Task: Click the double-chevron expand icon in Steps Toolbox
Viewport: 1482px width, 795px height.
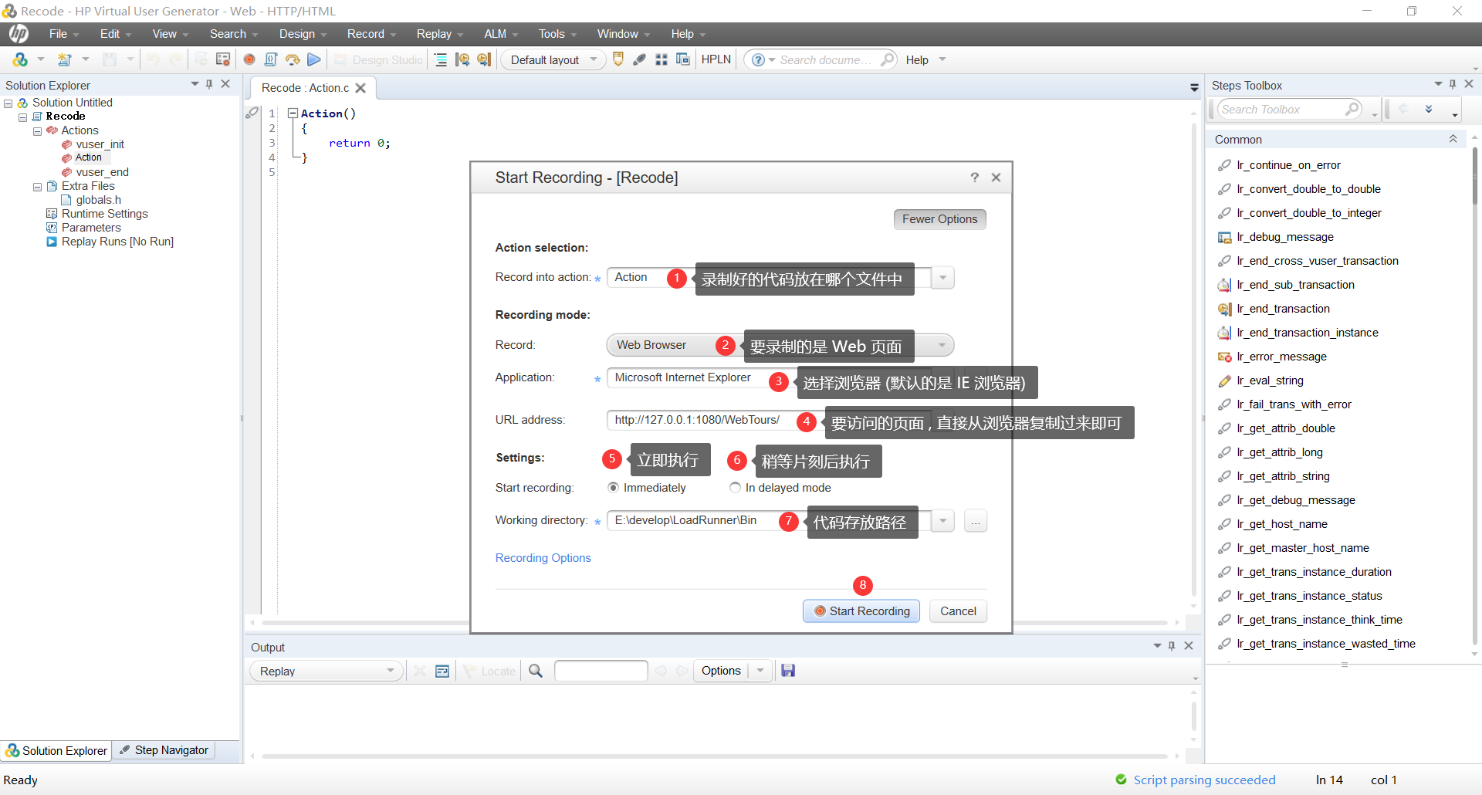Action: tap(1429, 109)
